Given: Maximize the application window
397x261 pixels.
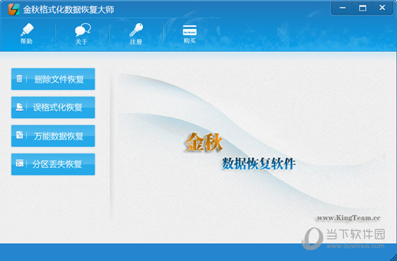Looking at the screenshot, I should click(x=363, y=8).
